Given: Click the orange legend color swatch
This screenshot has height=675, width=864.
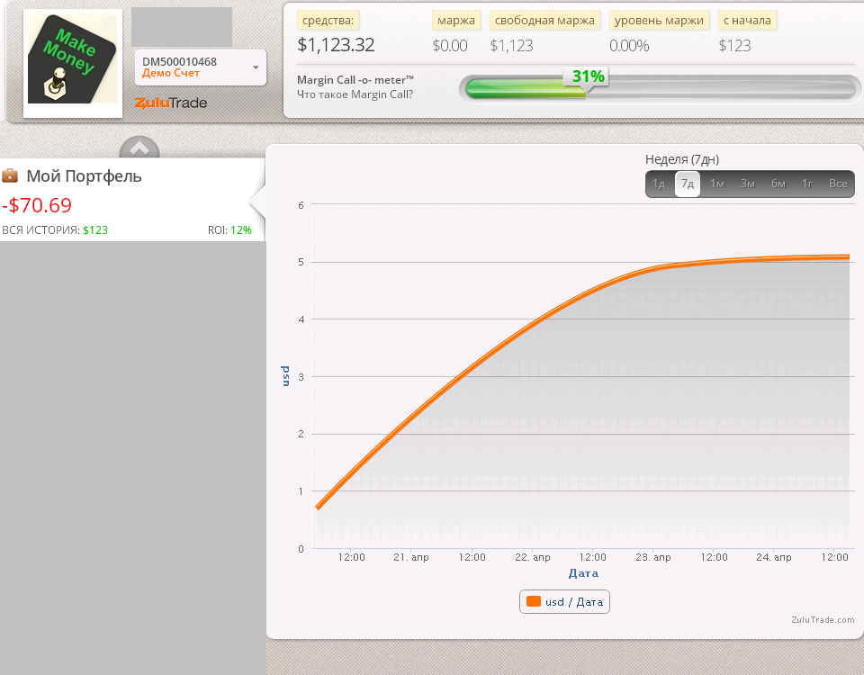Looking at the screenshot, I should click(x=534, y=601).
